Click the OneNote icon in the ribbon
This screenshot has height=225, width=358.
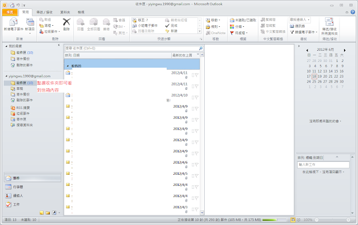click(x=208, y=33)
